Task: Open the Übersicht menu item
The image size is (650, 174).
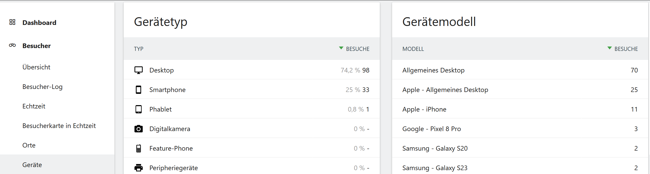Action: click(36, 67)
